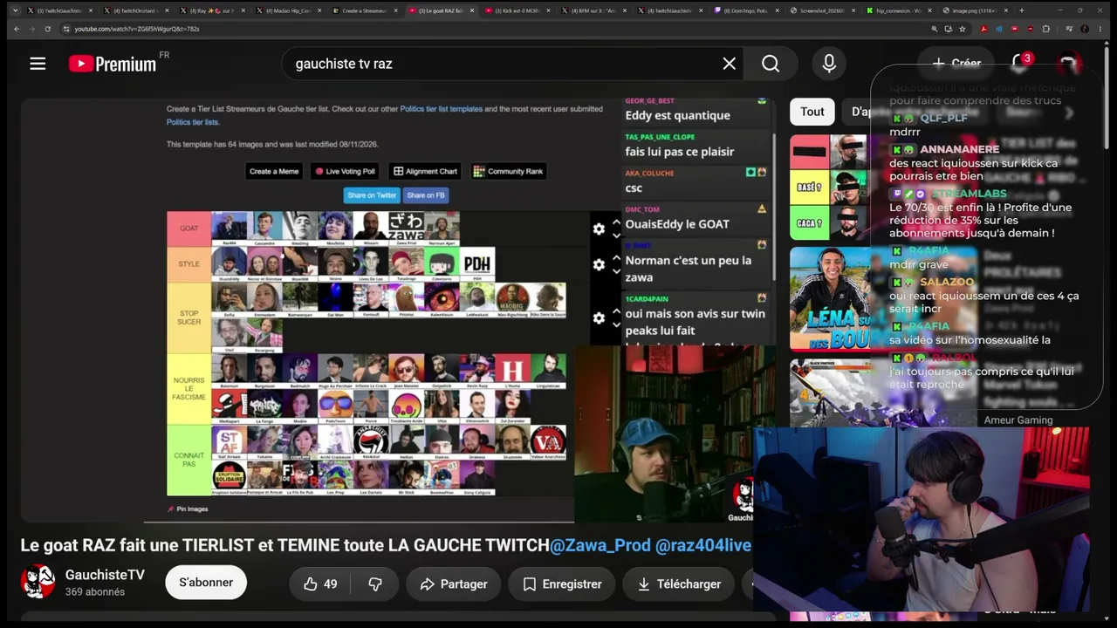Open the GauchisteTV channel name
Screen dimensions: 1117x628
[105, 575]
